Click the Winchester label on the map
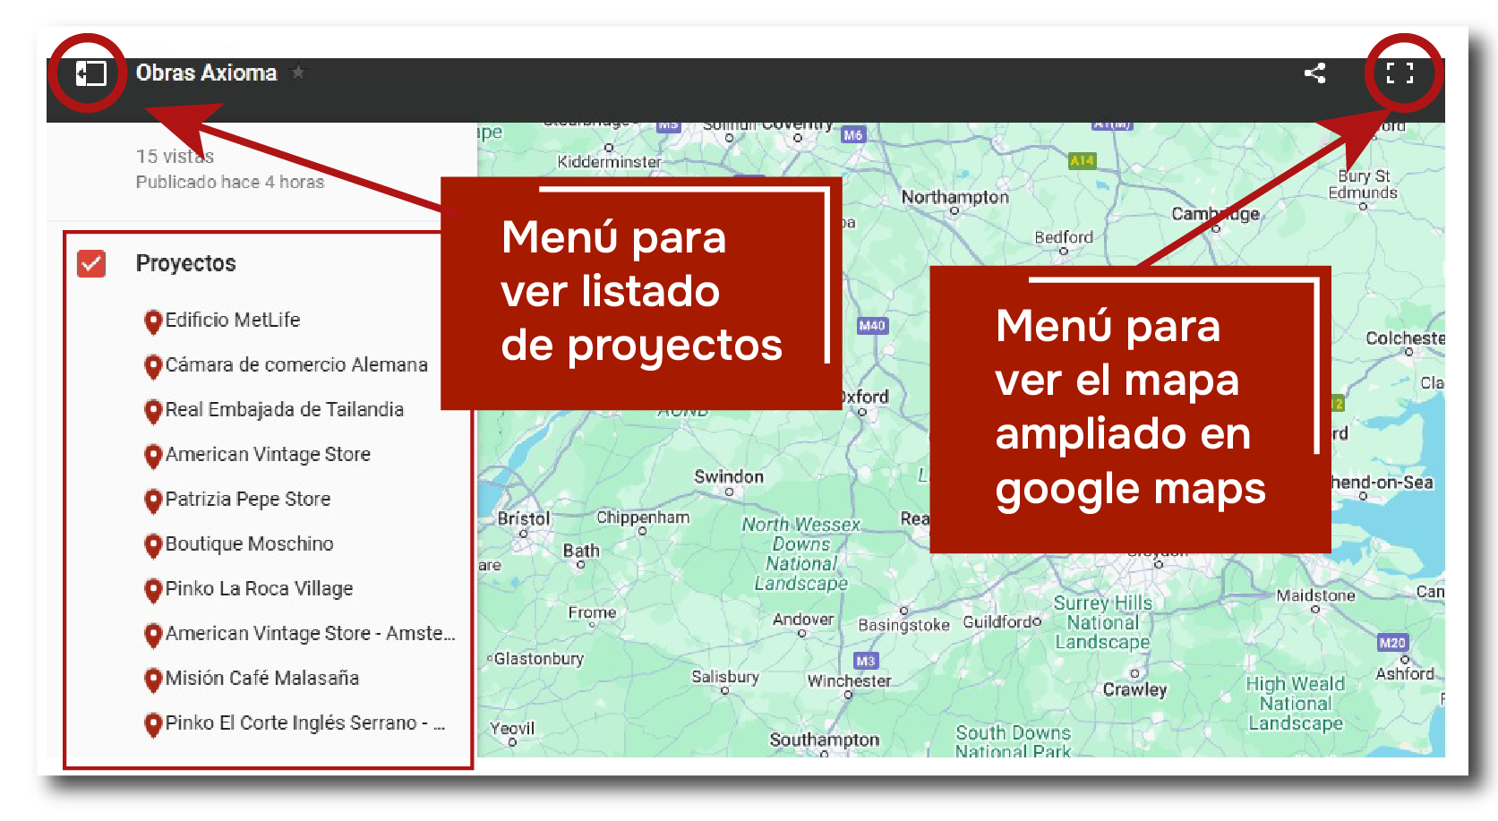 [x=850, y=681]
